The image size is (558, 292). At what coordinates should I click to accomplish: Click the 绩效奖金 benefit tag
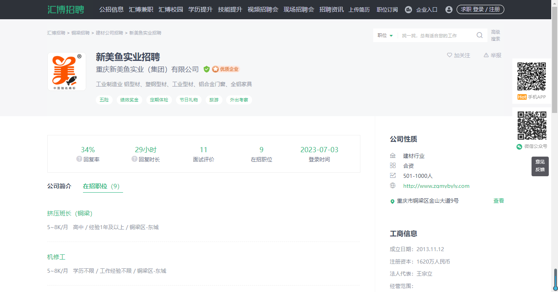129,100
